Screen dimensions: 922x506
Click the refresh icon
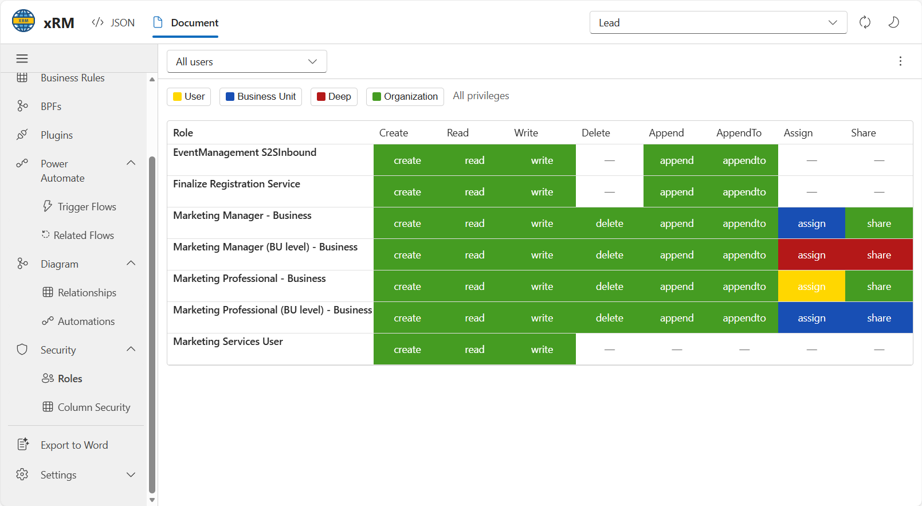tap(865, 22)
